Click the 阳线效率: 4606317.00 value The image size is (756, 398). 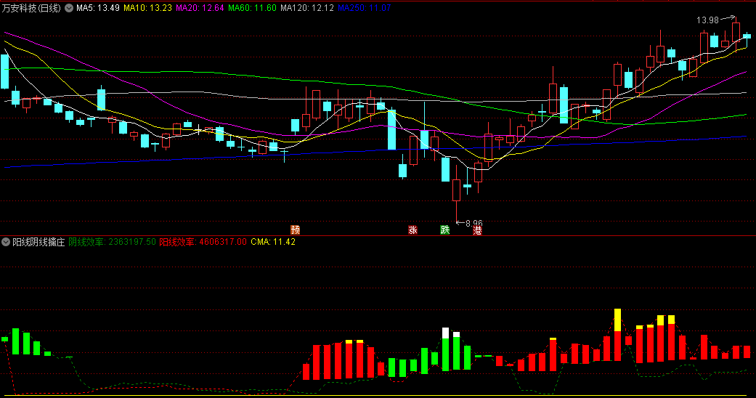coord(203,242)
